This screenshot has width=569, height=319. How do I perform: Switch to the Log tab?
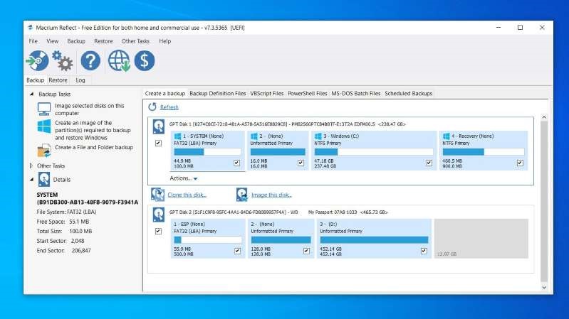click(x=80, y=80)
